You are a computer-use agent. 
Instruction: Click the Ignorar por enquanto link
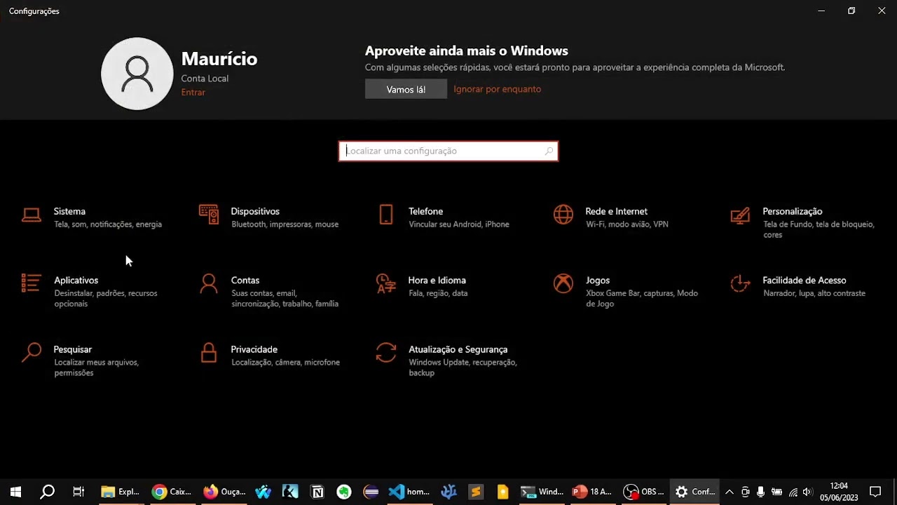[497, 89]
